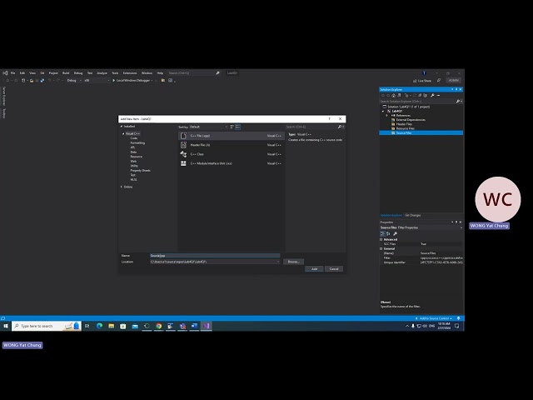Click the dialog template search box

311,127
